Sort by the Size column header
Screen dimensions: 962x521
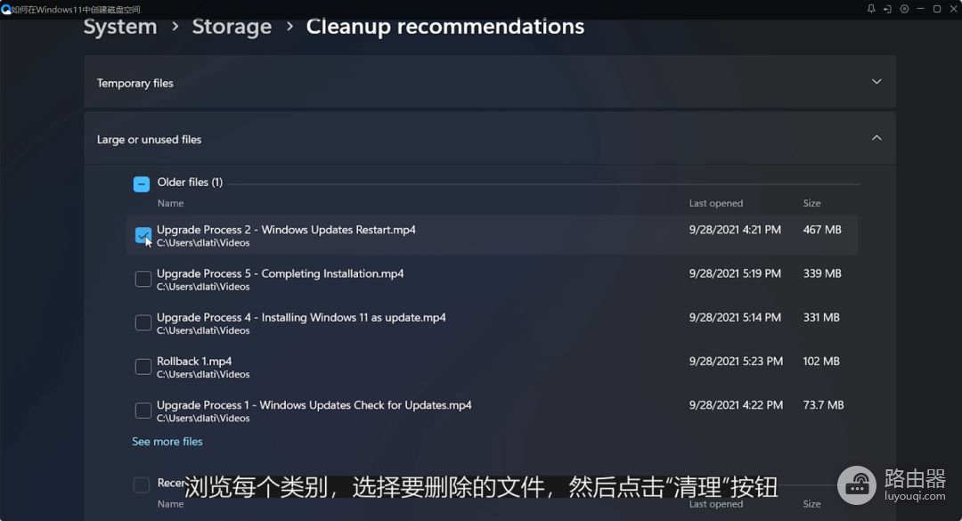click(811, 203)
